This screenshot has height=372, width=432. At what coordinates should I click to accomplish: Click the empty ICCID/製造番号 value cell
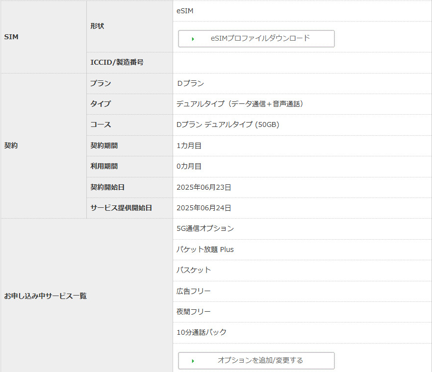[302, 63]
